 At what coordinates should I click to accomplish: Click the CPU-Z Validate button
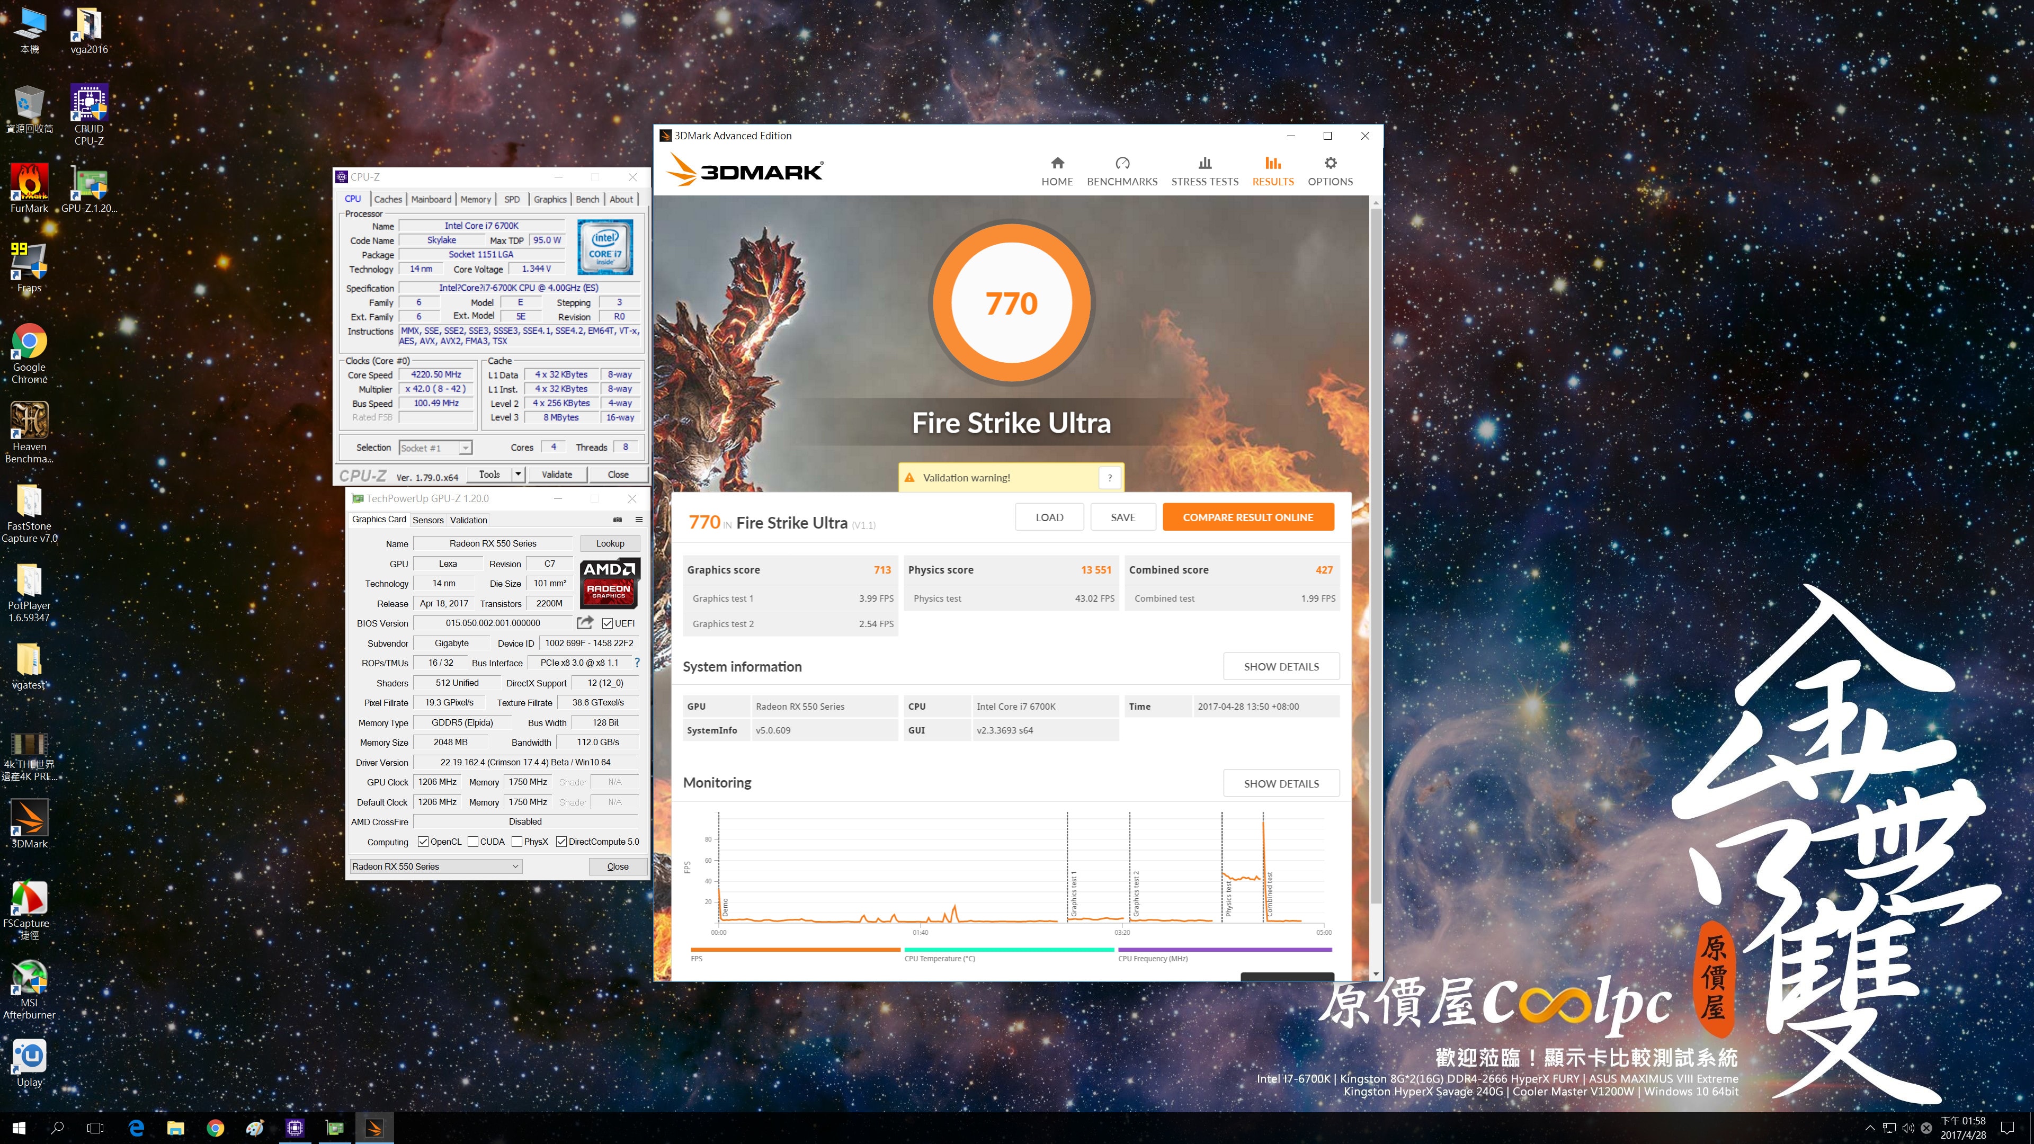tap(557, 473)
